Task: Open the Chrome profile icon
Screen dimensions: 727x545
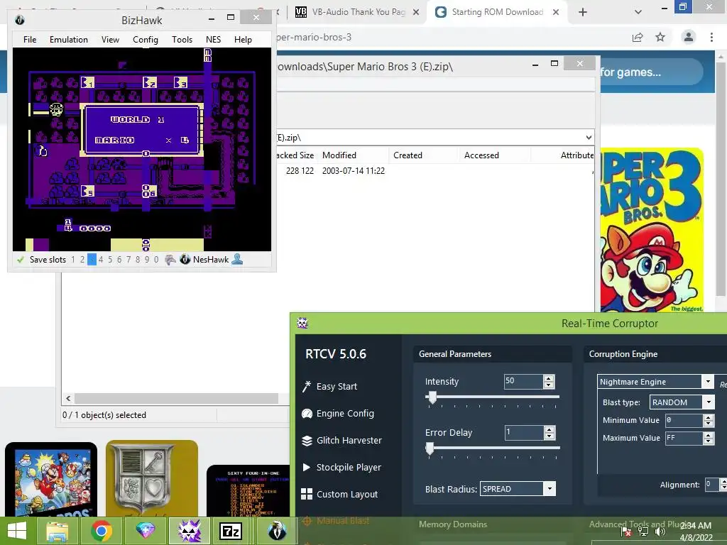Action: pyautogui.click(x=689, y=37)
